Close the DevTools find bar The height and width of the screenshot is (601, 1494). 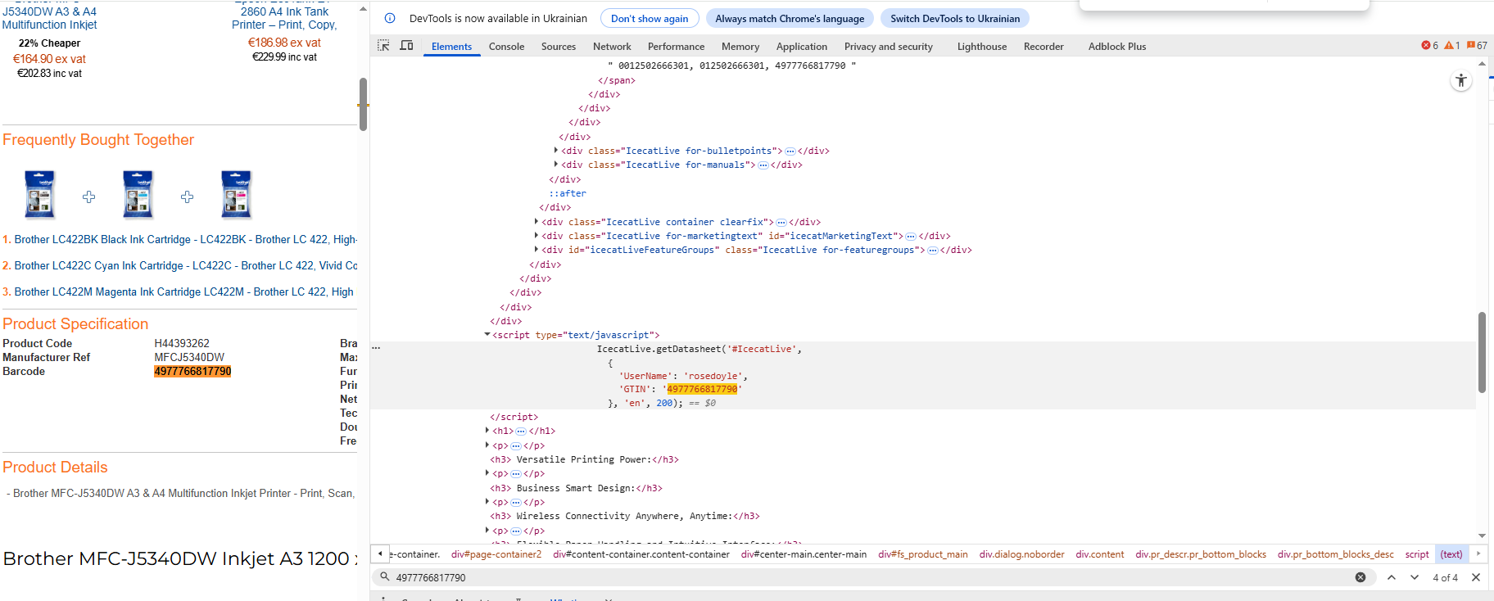(1476, 577)
